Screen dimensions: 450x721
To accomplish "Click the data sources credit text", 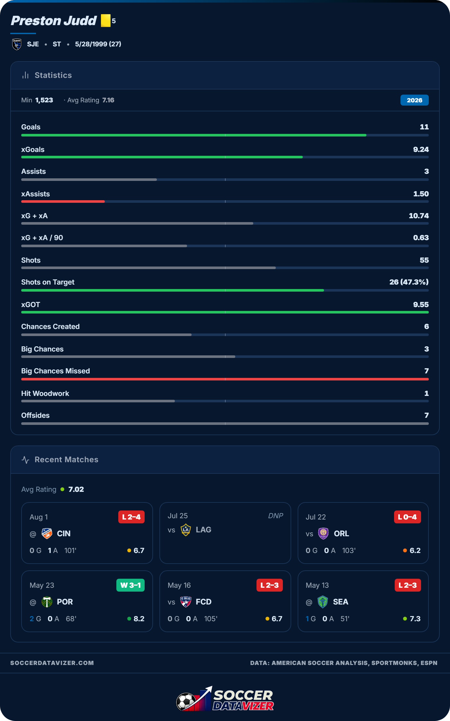I will pos(344,663).
